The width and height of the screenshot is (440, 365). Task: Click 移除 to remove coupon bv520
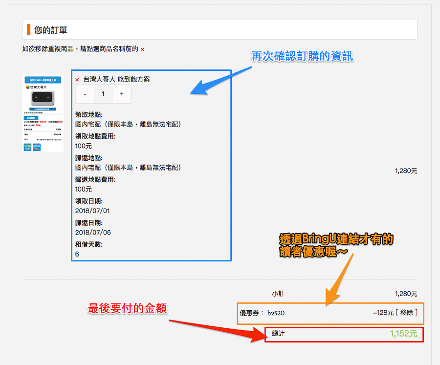coord(407,313)
